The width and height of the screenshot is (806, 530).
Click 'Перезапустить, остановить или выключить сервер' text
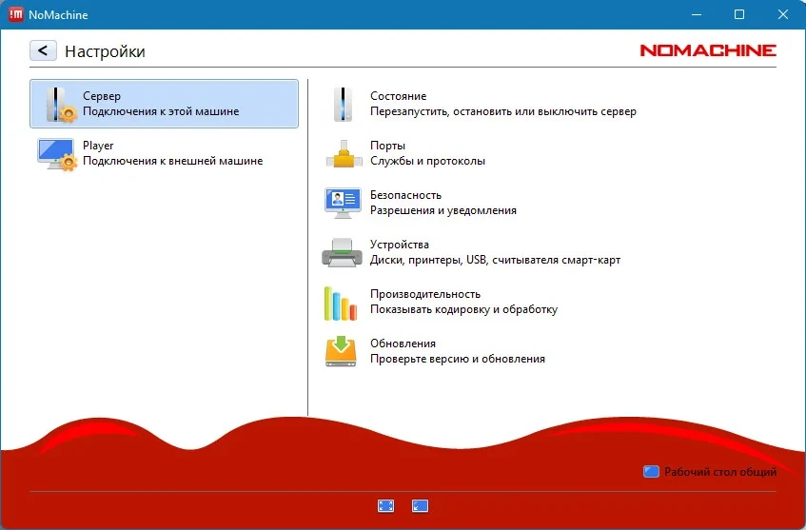pos(503,111)
